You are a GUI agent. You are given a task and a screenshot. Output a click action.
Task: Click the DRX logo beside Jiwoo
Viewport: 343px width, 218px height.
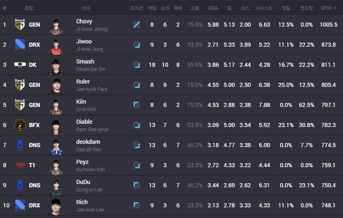[20, 45]
